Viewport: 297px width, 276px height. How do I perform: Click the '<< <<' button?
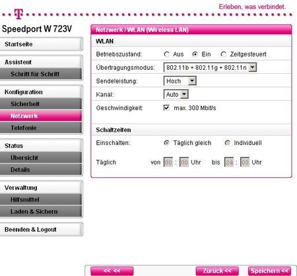coord(112,271)
